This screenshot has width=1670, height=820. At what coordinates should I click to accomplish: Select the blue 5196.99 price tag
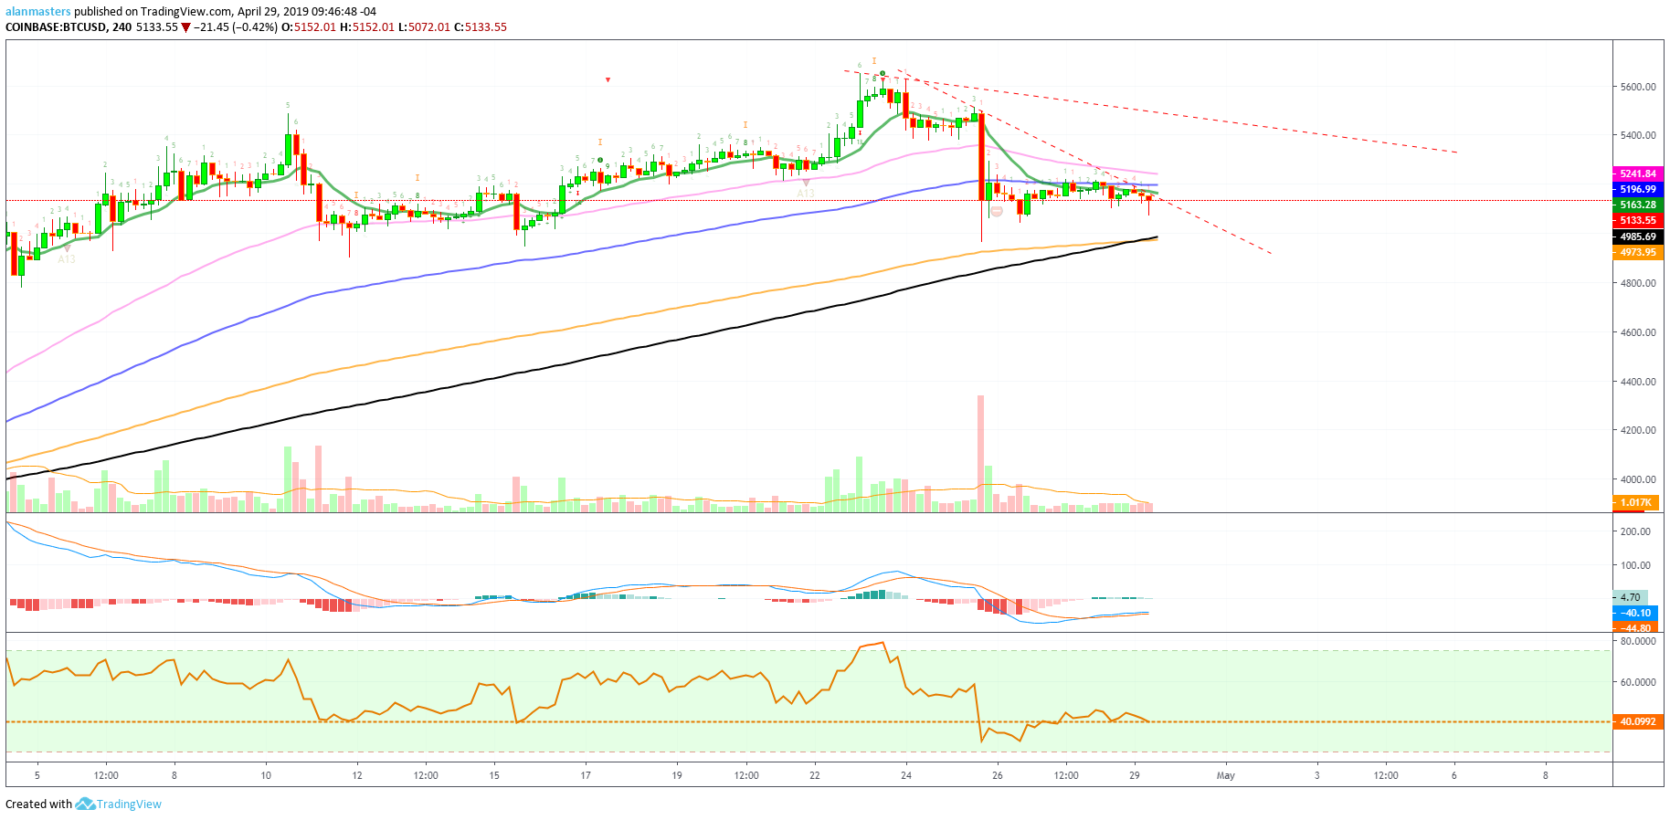(1637, 189)
